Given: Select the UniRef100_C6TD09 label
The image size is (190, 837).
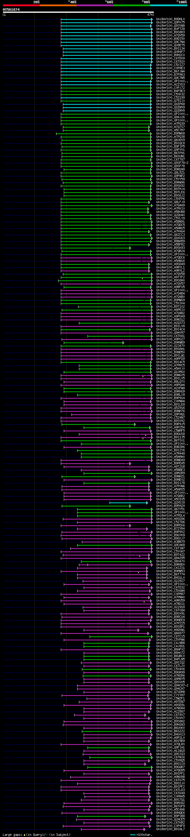Looking at the screenshot, I should click(x=170, y=58).
